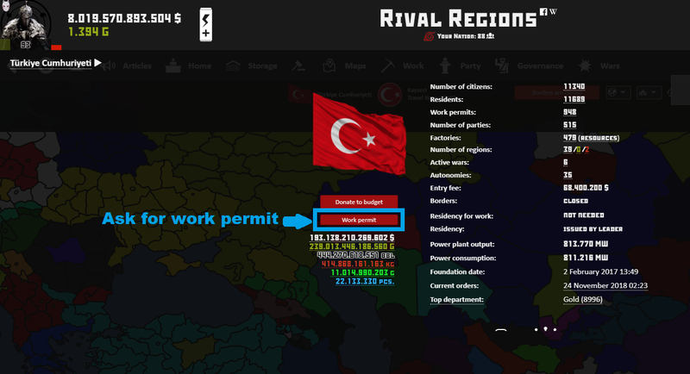Open the Facebook page icon
Viewport: 690px width, 374px height.
coord(544,12)
